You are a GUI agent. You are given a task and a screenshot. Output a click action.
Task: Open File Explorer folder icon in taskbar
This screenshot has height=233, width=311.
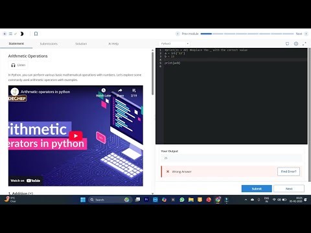[x=191, y=200]
